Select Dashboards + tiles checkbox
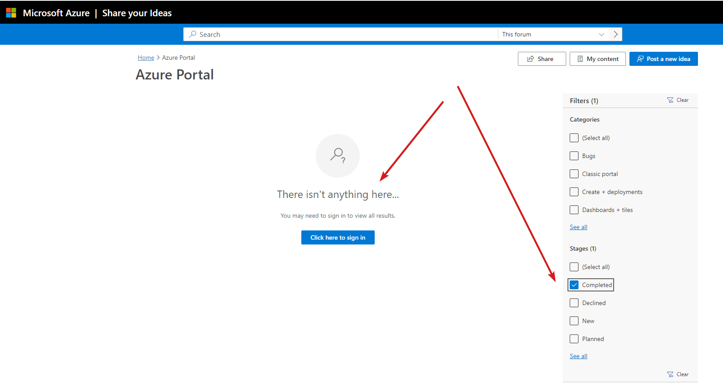 pyautogui.click(x=574, y=210)
